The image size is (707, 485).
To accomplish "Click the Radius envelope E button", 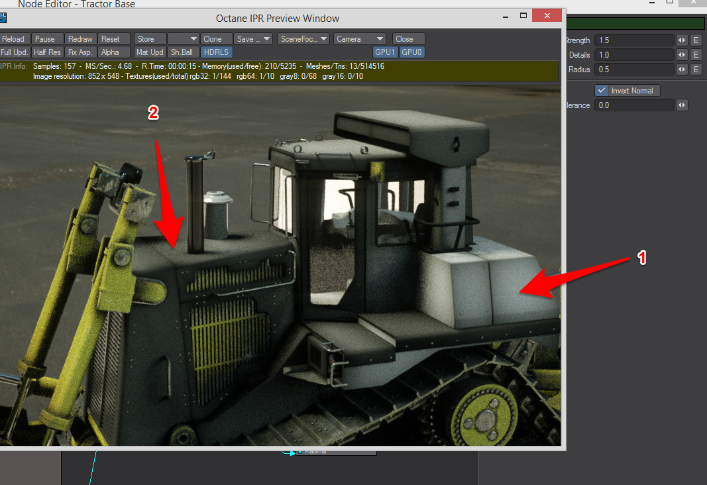I will [696, 70].
